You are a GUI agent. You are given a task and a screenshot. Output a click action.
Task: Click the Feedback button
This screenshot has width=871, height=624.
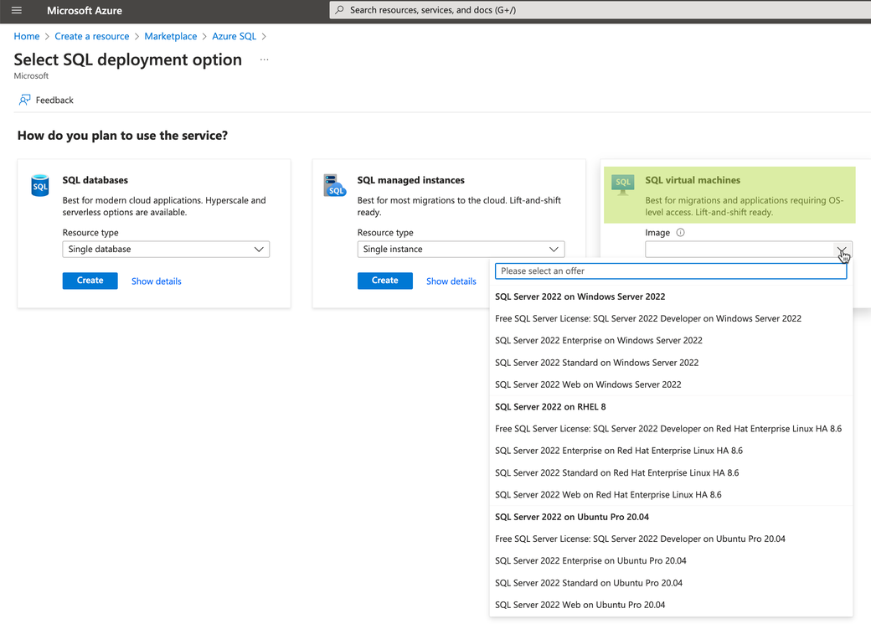click(46, 100)
